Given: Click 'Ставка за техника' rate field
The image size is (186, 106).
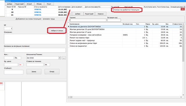Looking at the screenshot, I should coord(35,65).
